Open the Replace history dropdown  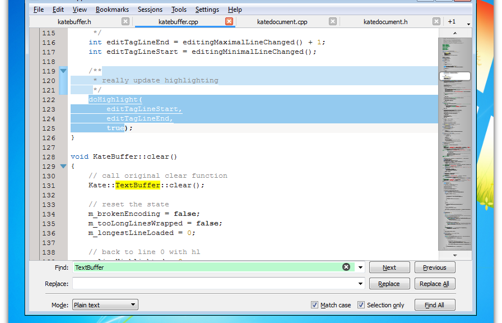(360, 284)
